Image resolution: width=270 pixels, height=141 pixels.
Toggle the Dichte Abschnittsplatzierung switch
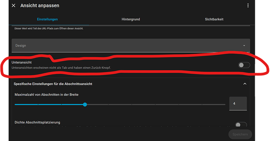(241, 125)
